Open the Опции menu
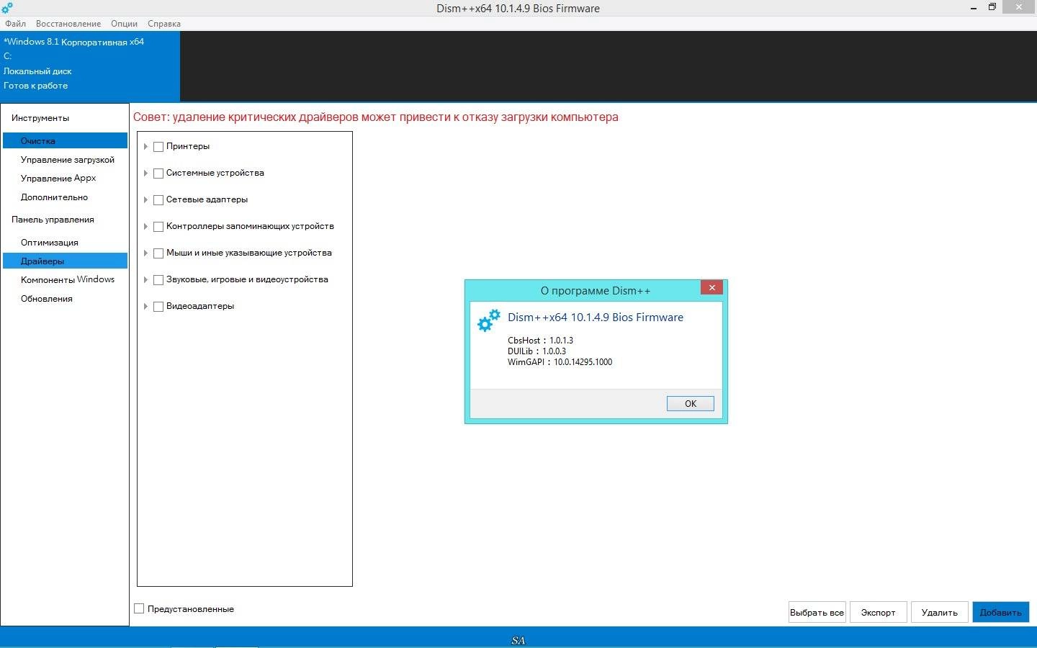This screenshot has height=648, width=1037. [124, 24]
